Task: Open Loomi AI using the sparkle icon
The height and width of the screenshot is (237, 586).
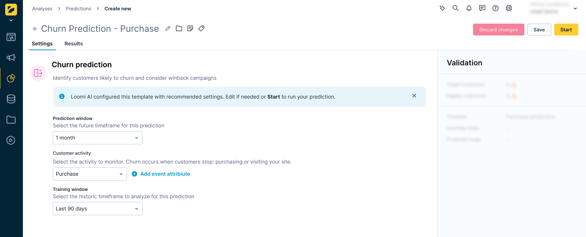Action: (x=442, y=8)
